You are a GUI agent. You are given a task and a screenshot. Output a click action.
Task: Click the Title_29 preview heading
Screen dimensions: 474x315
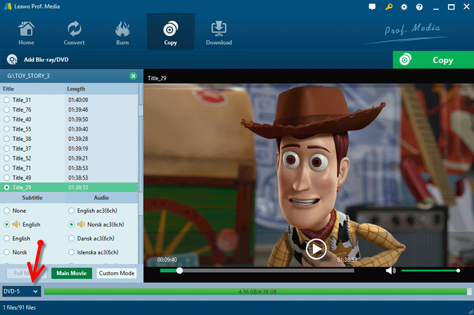157,78
